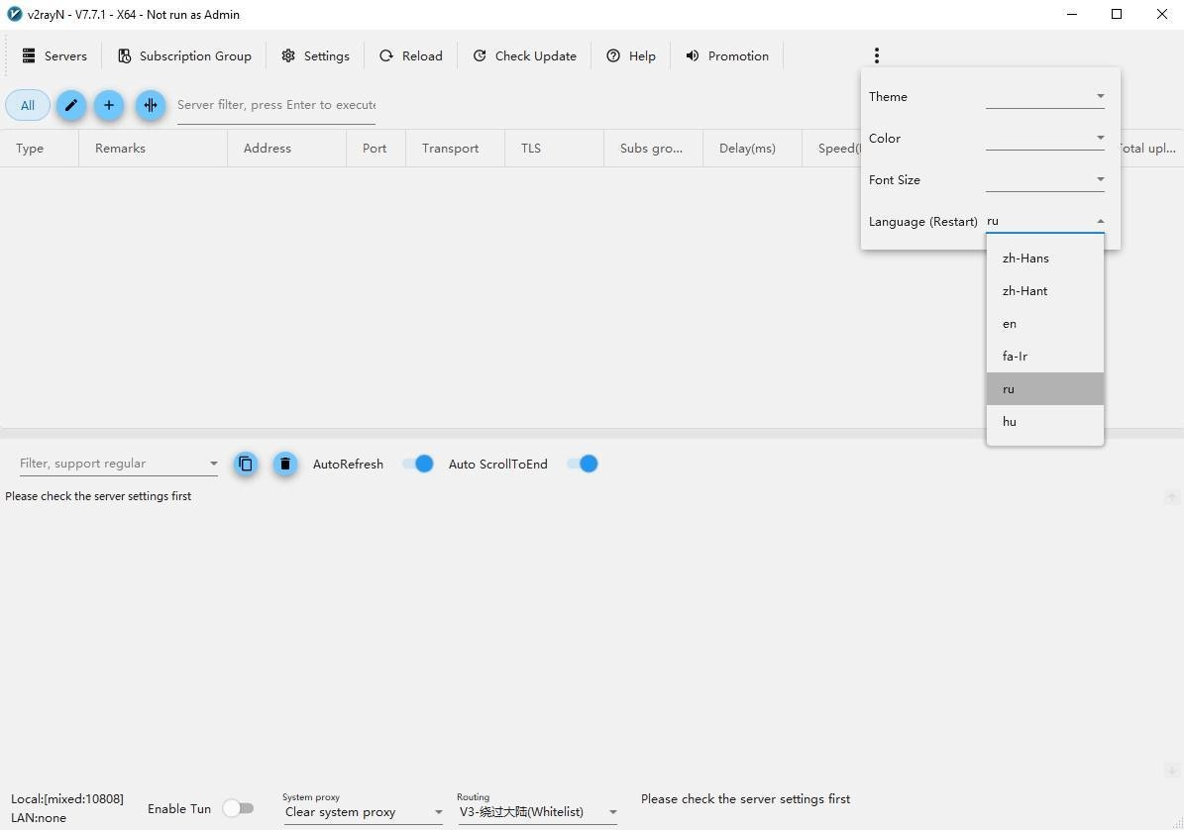
Task: Open the Help menu
Action: (631, 55)
